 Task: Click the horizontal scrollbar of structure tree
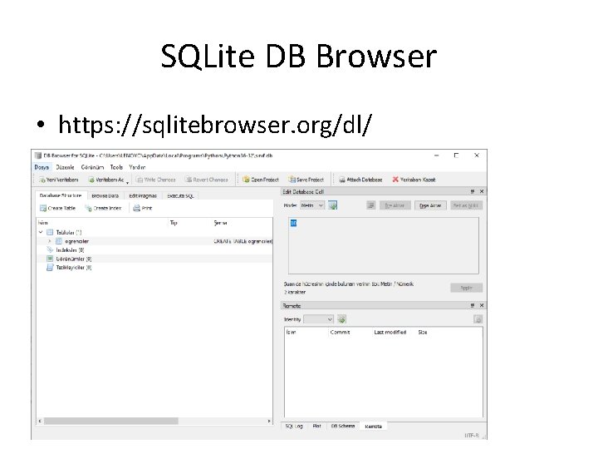[x=111, y=421]
